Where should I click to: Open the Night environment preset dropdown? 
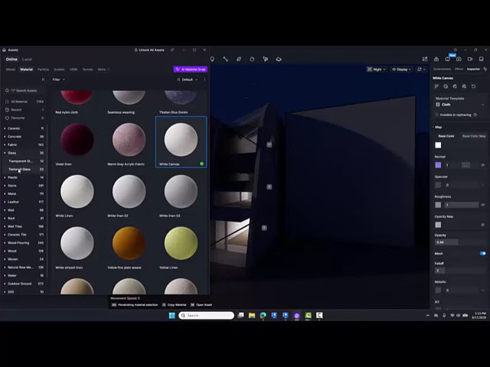coord(376,70)
